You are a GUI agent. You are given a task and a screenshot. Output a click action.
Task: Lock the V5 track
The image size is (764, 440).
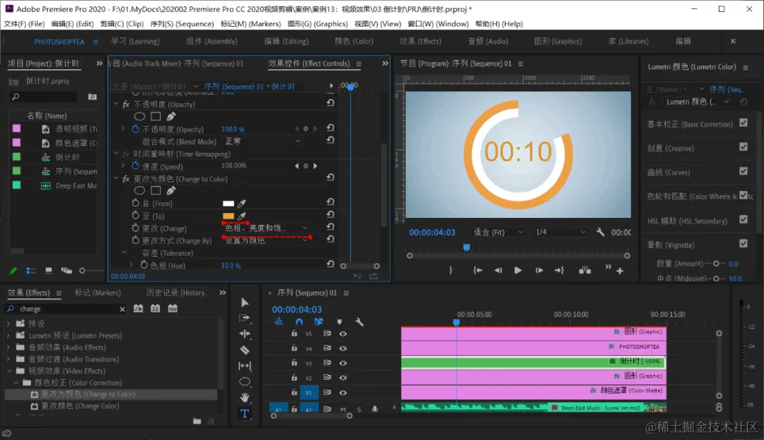pos(294,333)
